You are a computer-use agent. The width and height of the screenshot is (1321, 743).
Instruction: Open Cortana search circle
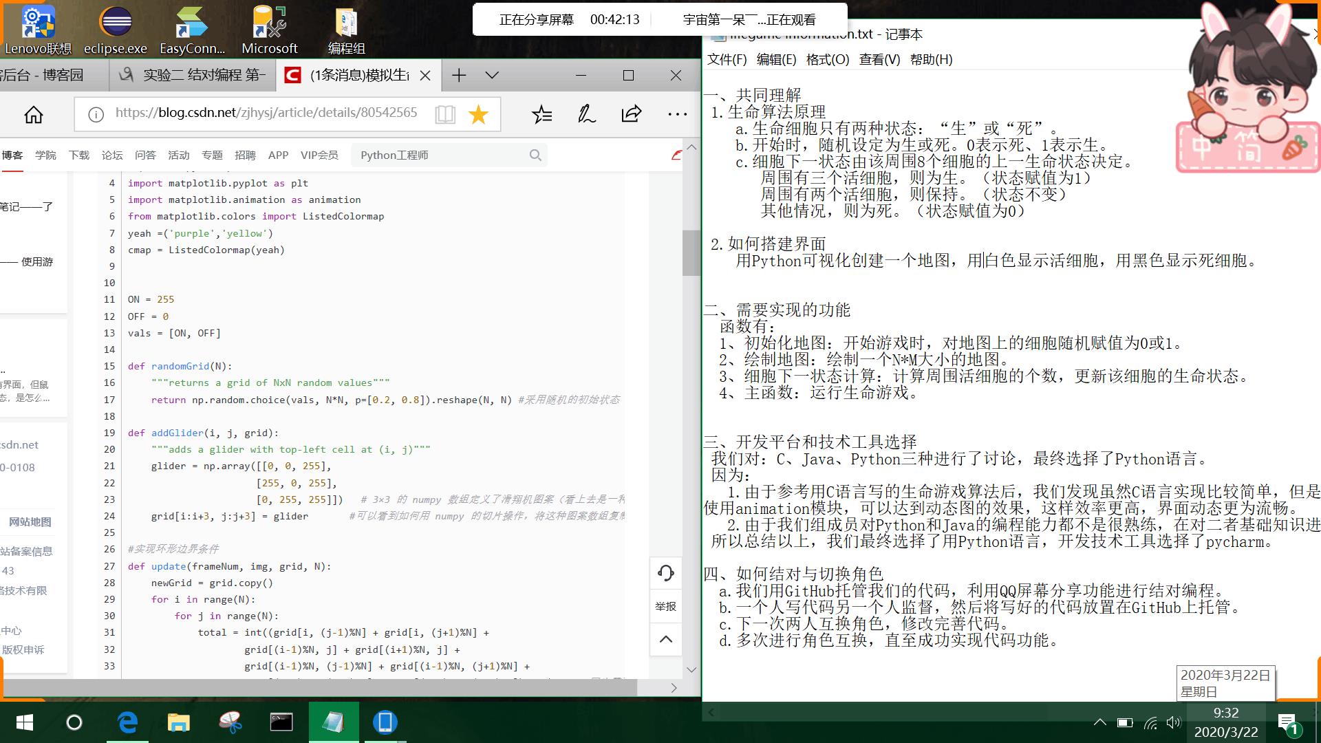(74, 722)
